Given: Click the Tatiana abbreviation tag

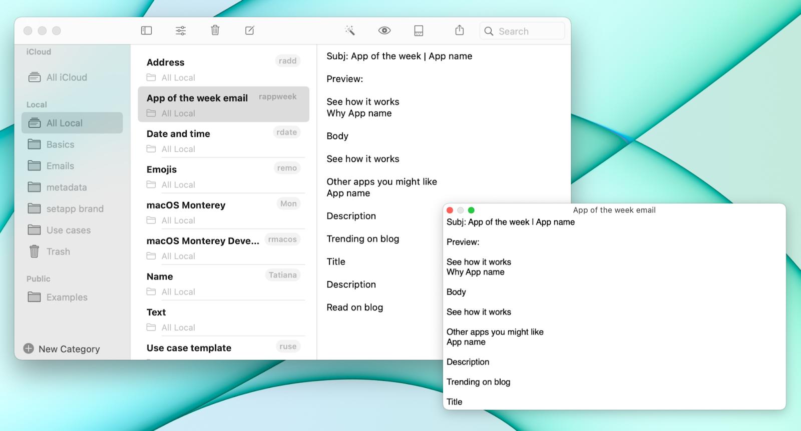Looking at the screenshot, I should [x=283, y=275].
